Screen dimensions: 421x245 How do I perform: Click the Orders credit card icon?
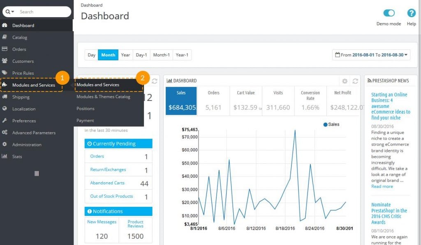tap(5, 49)
